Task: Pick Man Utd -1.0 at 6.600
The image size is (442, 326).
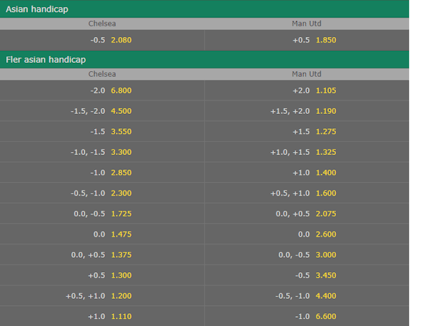Action: 307,316
